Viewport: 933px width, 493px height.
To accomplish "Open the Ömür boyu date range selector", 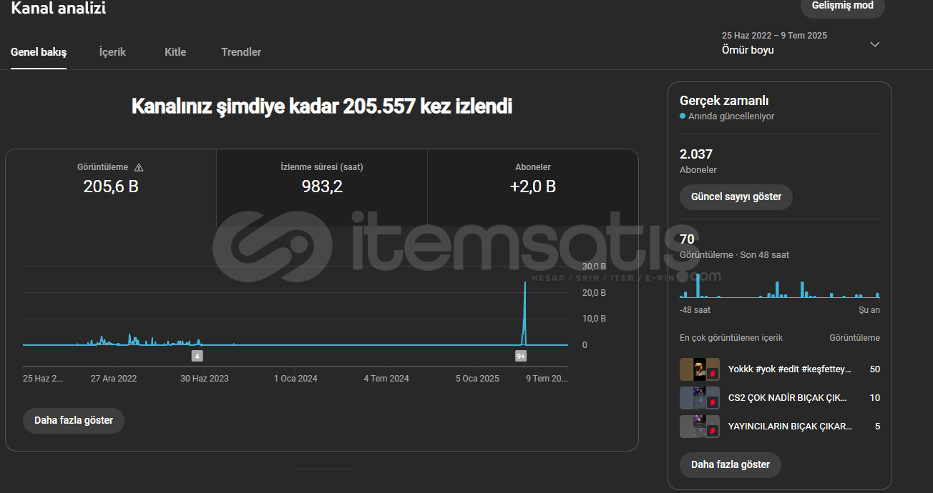I will [x=801, y=43].
